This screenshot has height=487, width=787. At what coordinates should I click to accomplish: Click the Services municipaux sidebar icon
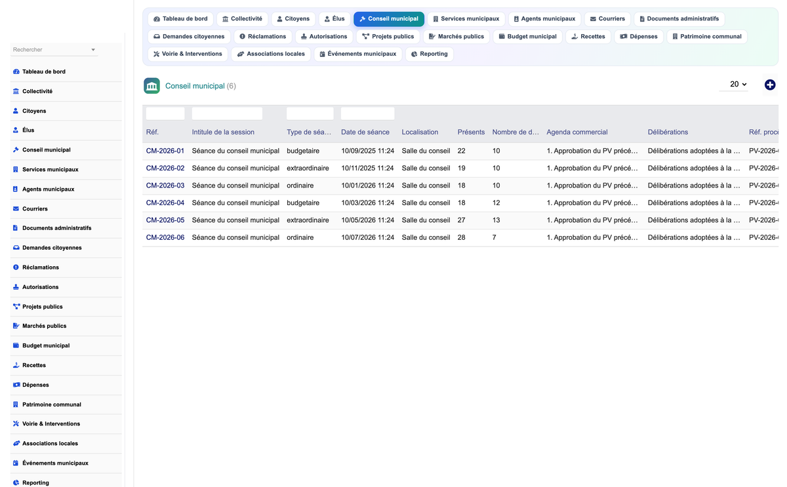pos(16,170)
